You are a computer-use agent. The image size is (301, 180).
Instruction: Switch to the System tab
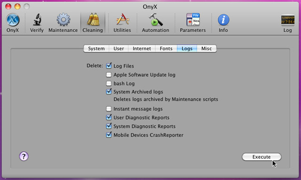(96, 48)
